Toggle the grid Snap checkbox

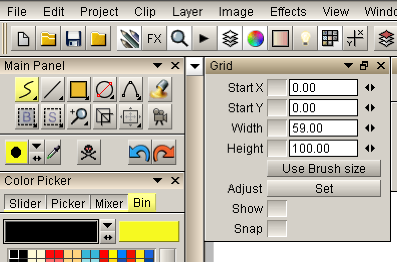click(277, 228)
